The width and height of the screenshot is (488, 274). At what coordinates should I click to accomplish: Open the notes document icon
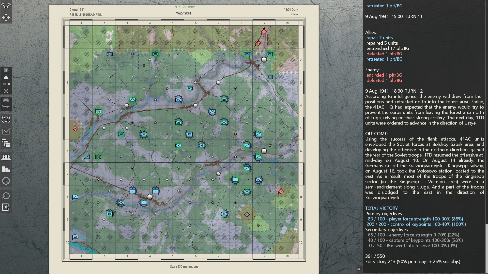[x=6, y=70]
